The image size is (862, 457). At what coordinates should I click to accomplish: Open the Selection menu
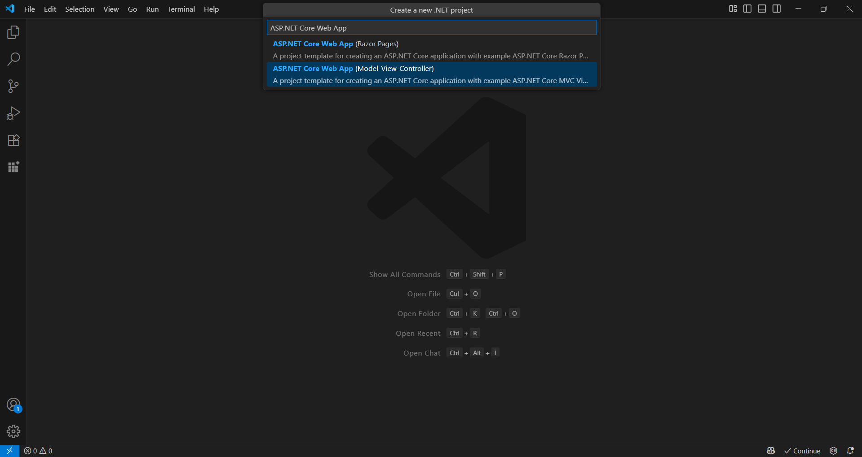pos(79,9)
